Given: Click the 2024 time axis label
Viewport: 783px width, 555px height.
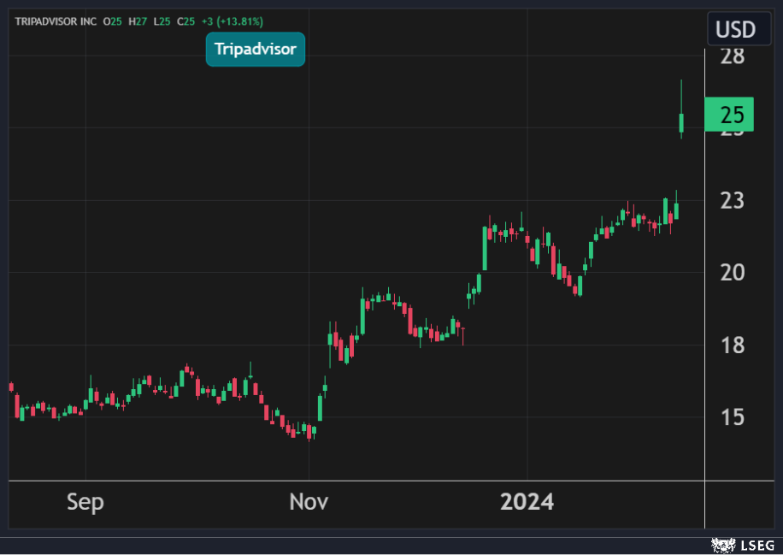Looking at the screenshot, I should coord(527,502).
